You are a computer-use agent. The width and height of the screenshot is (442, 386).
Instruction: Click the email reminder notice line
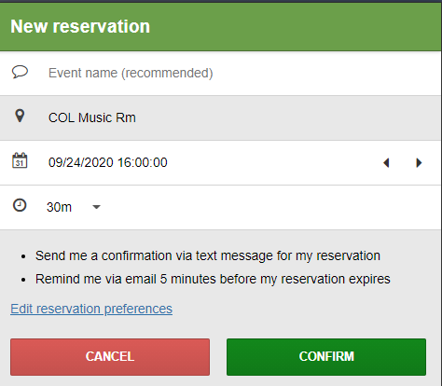[x=213, y=279]
